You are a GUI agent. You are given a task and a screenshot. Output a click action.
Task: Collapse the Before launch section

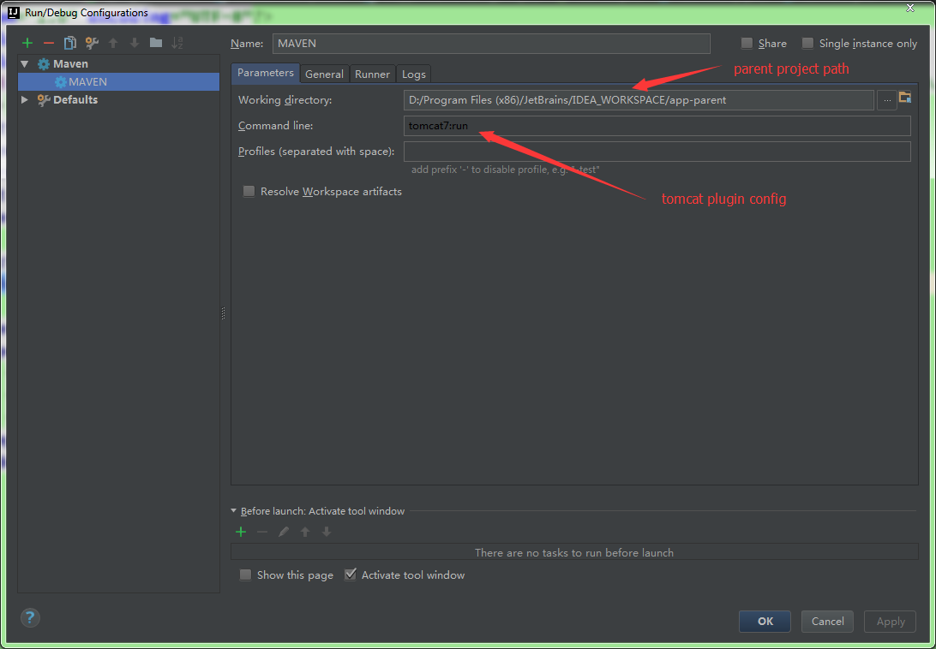(234, 510)
